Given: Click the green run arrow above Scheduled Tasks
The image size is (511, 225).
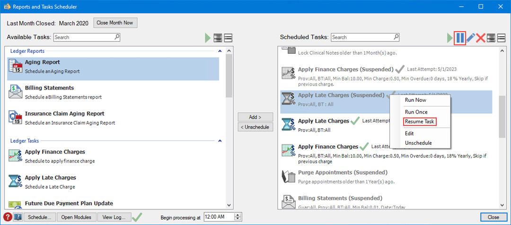Looking at the screenshot, I should coord(450,38).
